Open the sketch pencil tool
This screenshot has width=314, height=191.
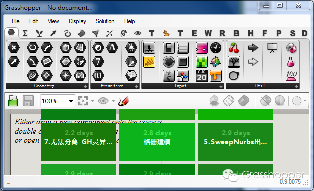click(123, 101)
